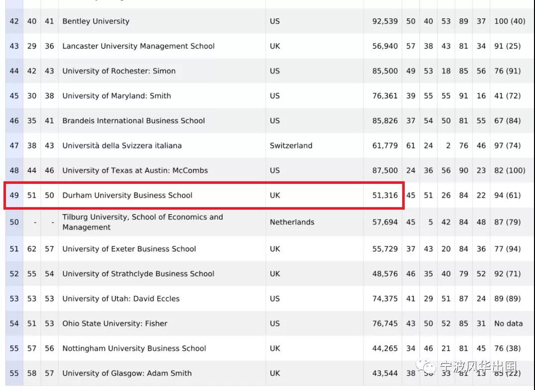Click the 77 (94) value in Exeter row

(507, 249)
